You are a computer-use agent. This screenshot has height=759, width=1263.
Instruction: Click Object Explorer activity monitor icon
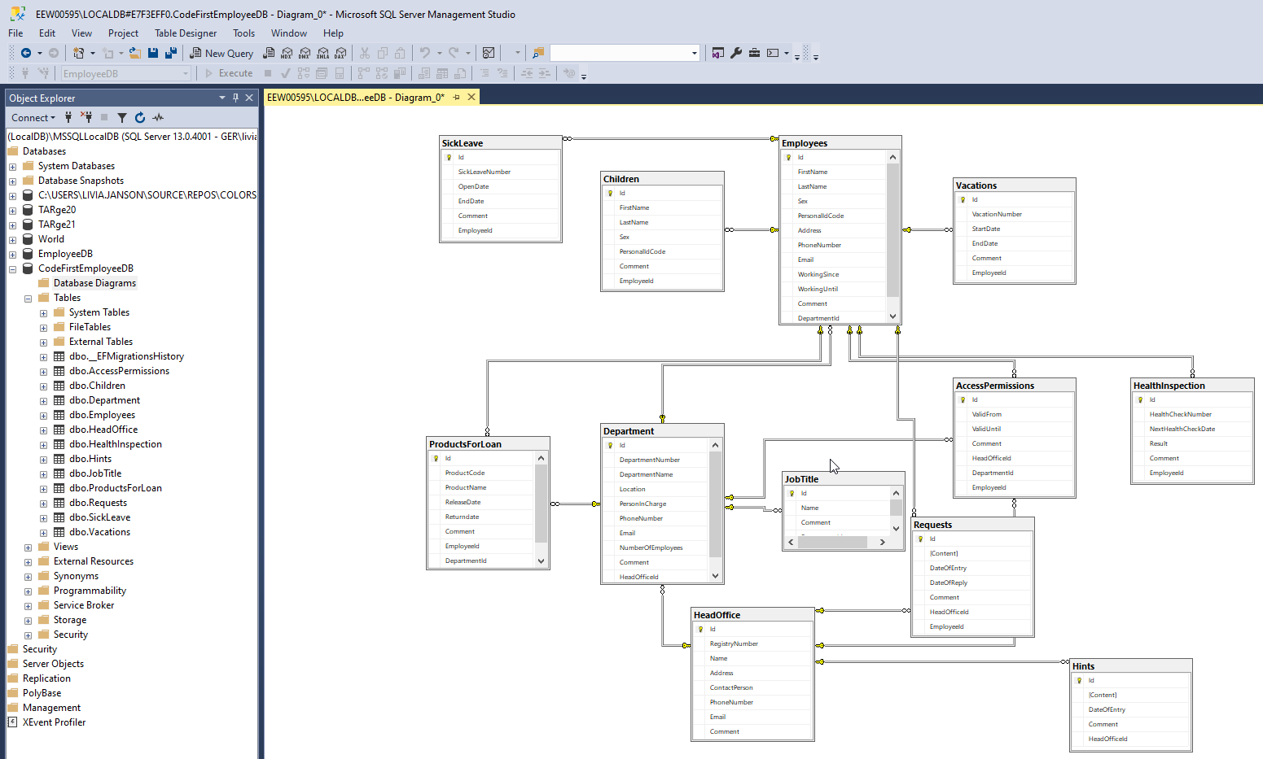coord(158,118)
